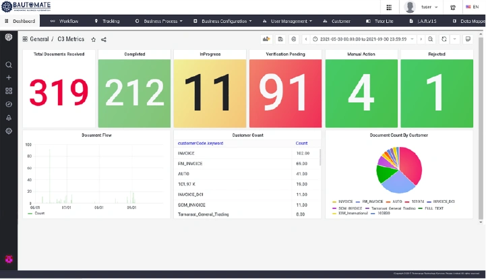486x279 pixels.
Task: Go to the Dashboard tab
Action: click(20, 21)
